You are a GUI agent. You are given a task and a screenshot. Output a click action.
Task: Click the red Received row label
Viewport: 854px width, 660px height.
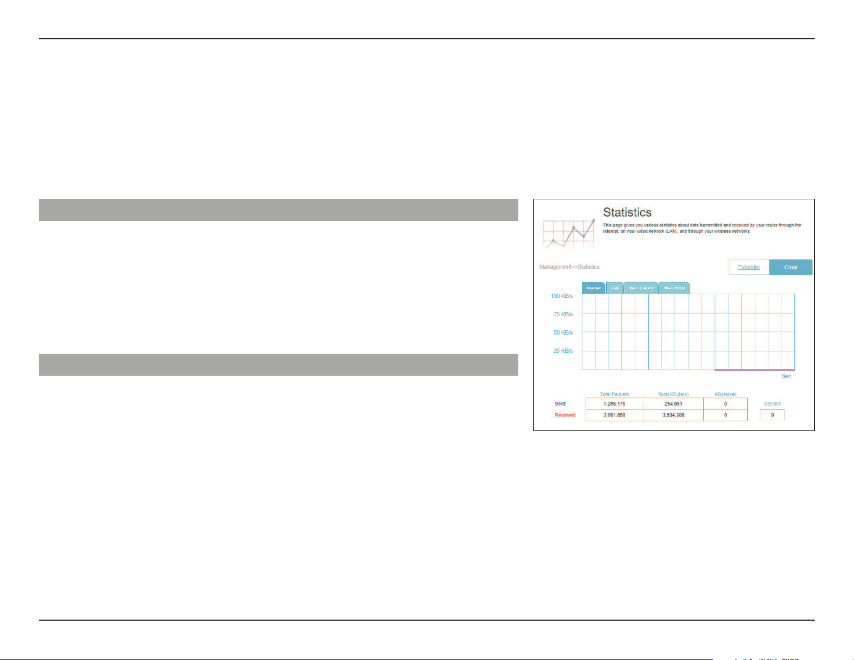pos(565,415)
